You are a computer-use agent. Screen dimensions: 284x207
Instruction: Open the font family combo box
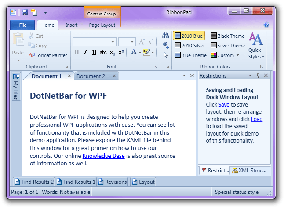[95, 42]
